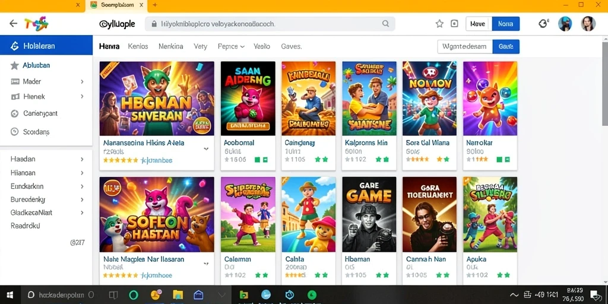The image size is (608, 304).
Task: Click the star icon beside Abluətan
Action: [14, 65]
